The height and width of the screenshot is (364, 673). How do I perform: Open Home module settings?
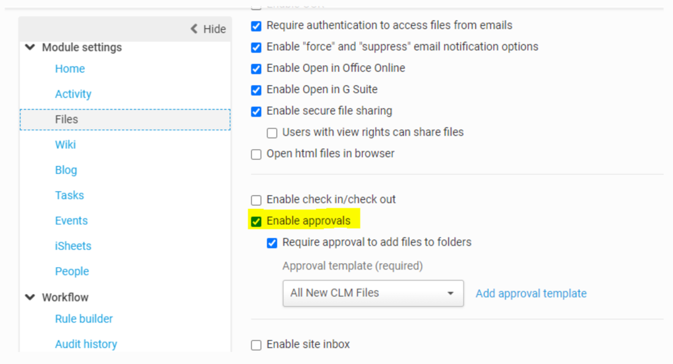(x=70, y=69)
